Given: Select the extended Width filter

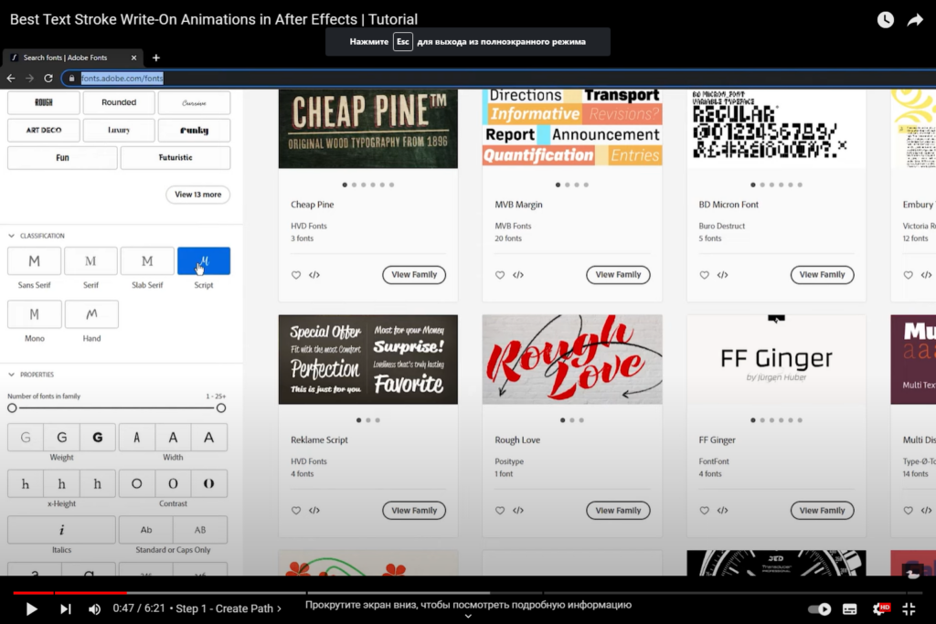Looking at the screenshot, I should tap(209, 438).
